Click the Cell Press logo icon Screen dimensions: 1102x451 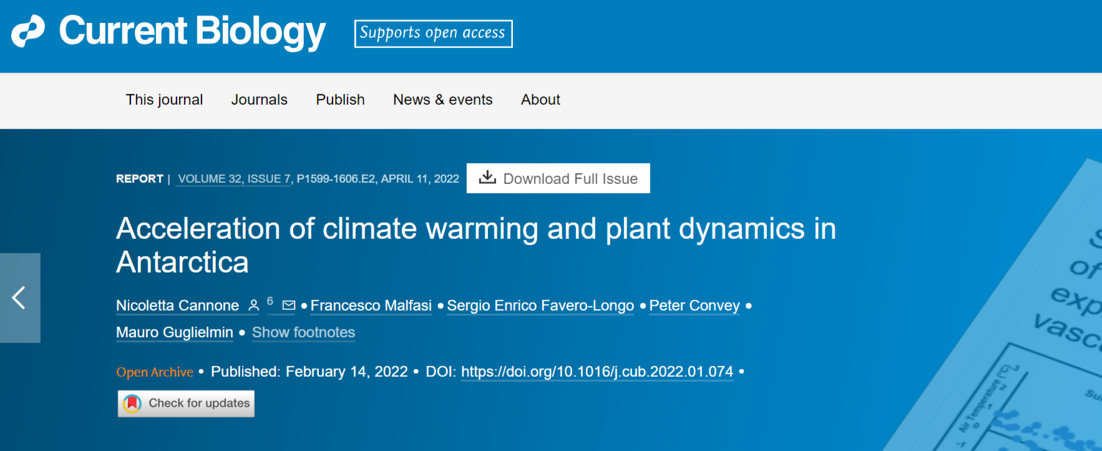click(x=28, y=31)
